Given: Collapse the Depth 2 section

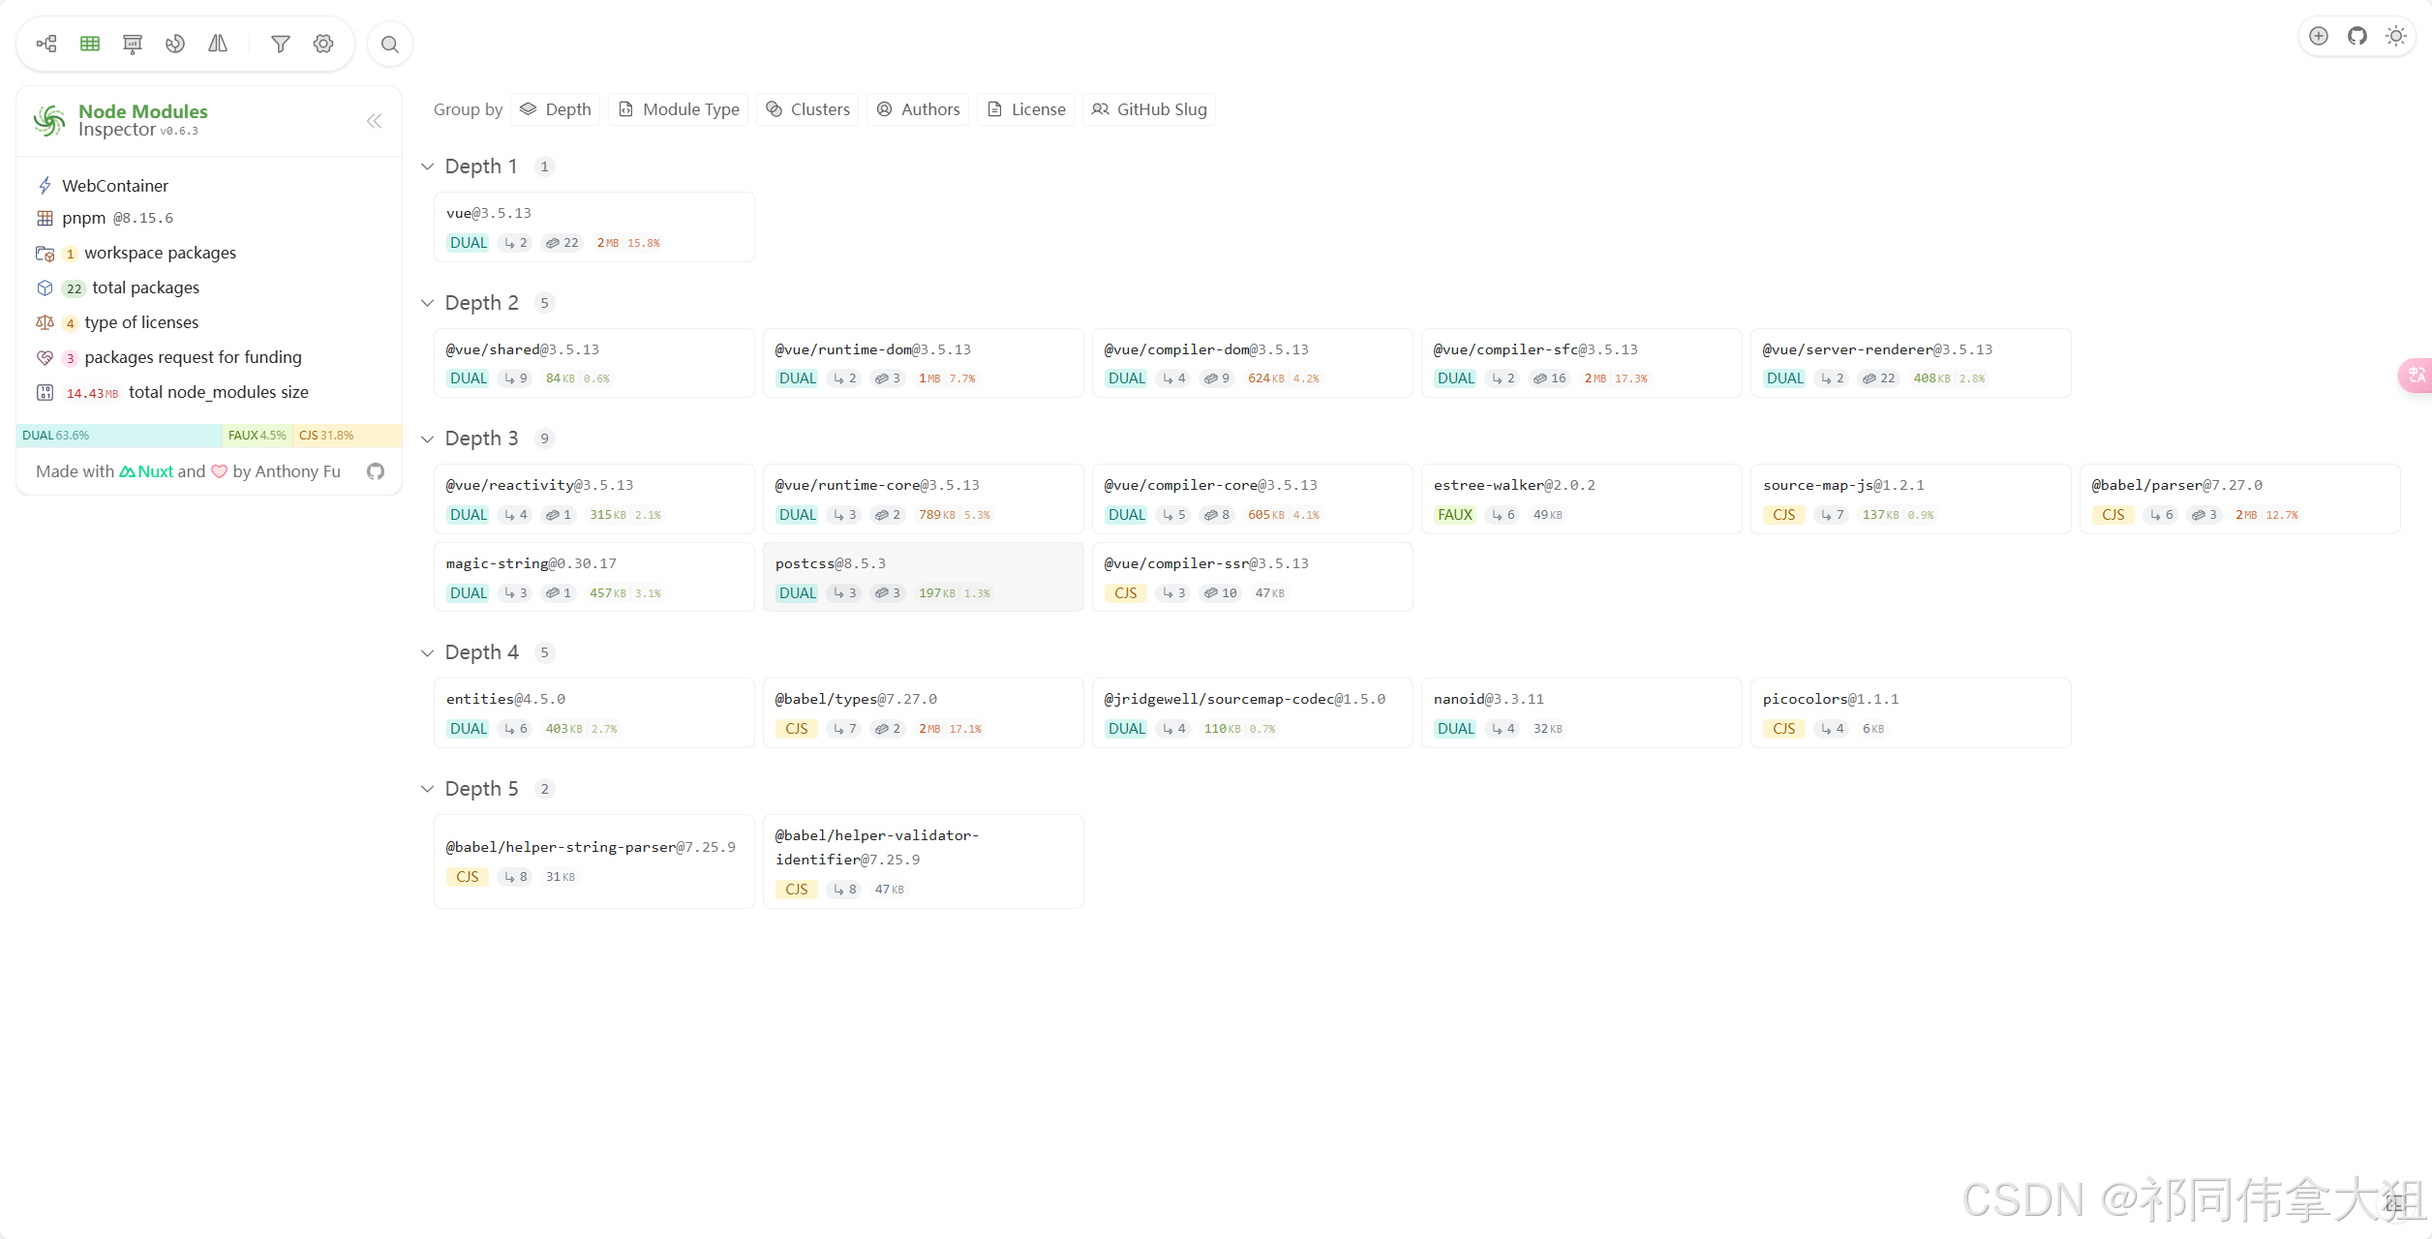Looking at the screenshot, I should [427, 303].
